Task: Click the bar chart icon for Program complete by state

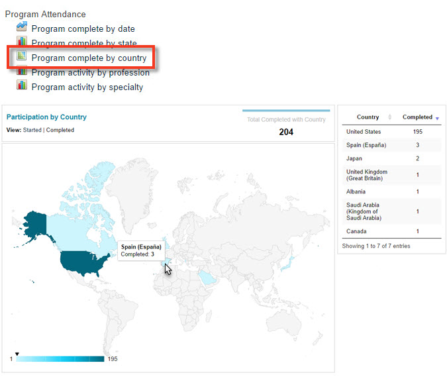Action: pos(22,41)
